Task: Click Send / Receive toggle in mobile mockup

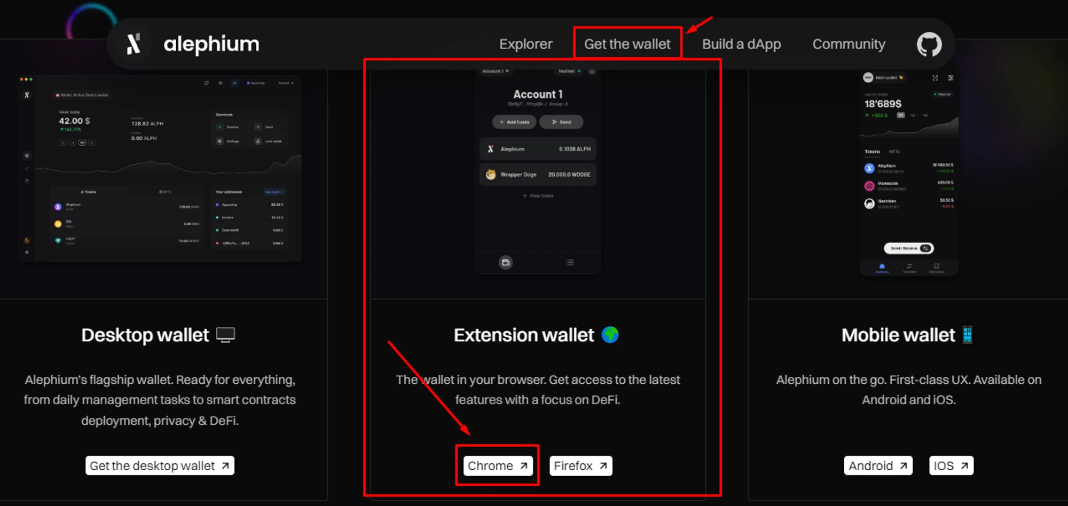Action: (909, 248)
